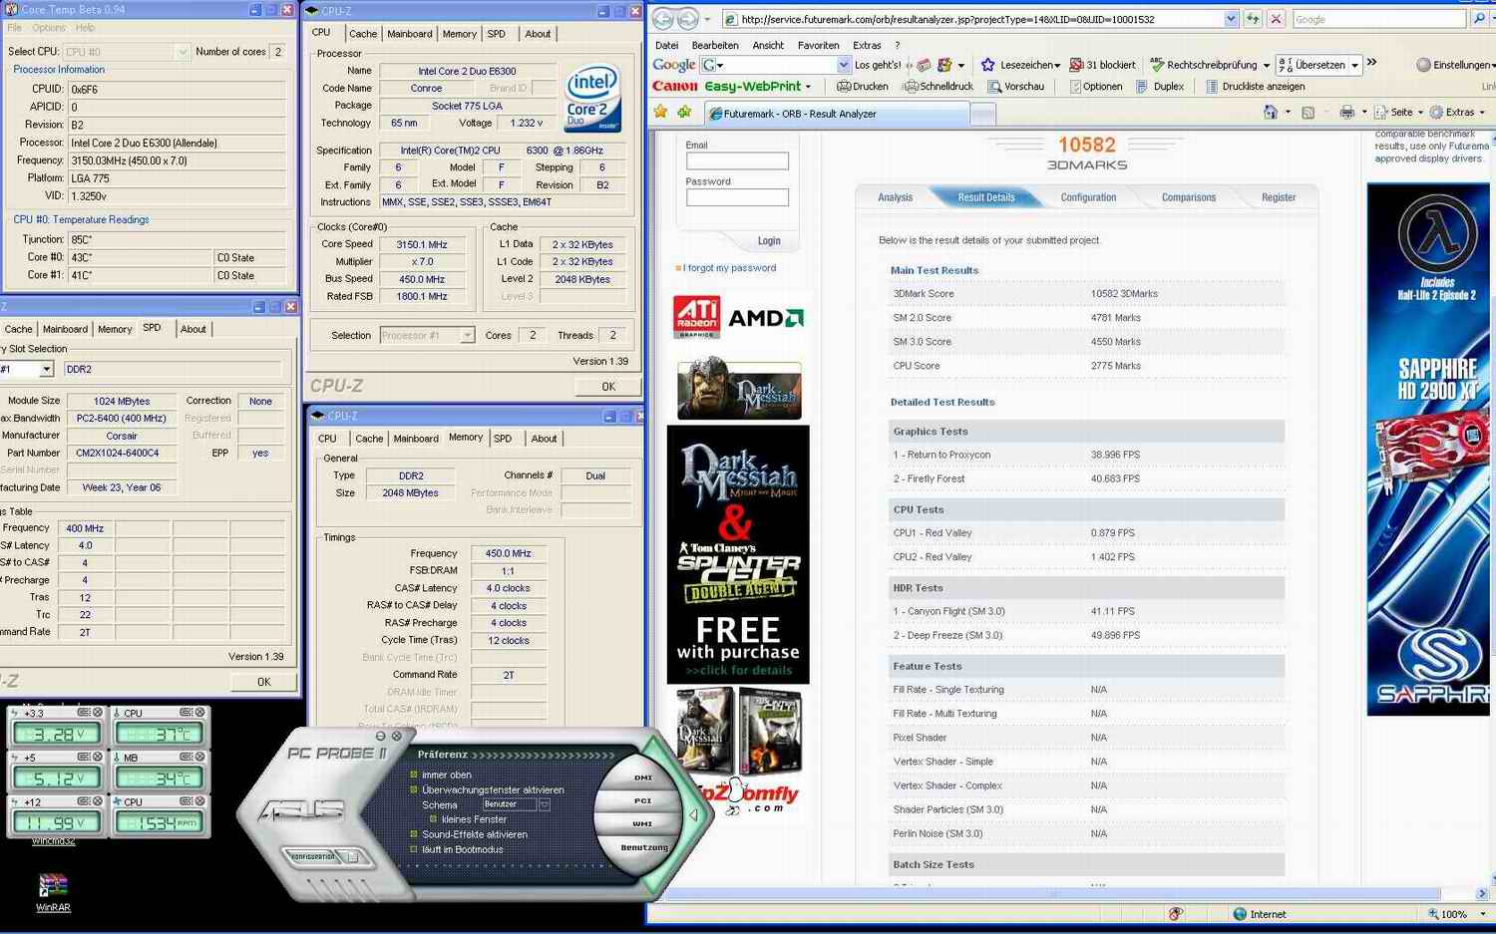Click the browser Back arrow button
Image resolution: width=1496 pixels, height=934 pixels.
(x=662, y=19)
